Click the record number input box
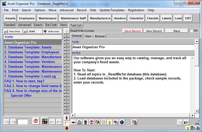Viewport: 202px width, 132px height. (x=23, y=122)
